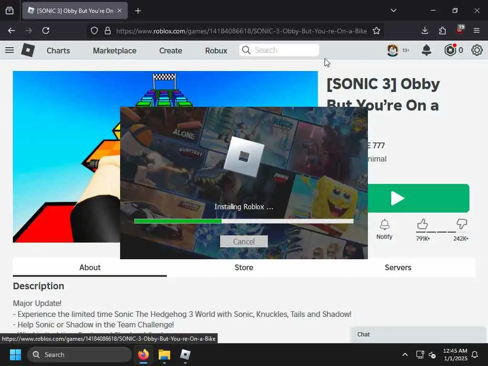Click the 791K+ likes count

tap(423, 239)
